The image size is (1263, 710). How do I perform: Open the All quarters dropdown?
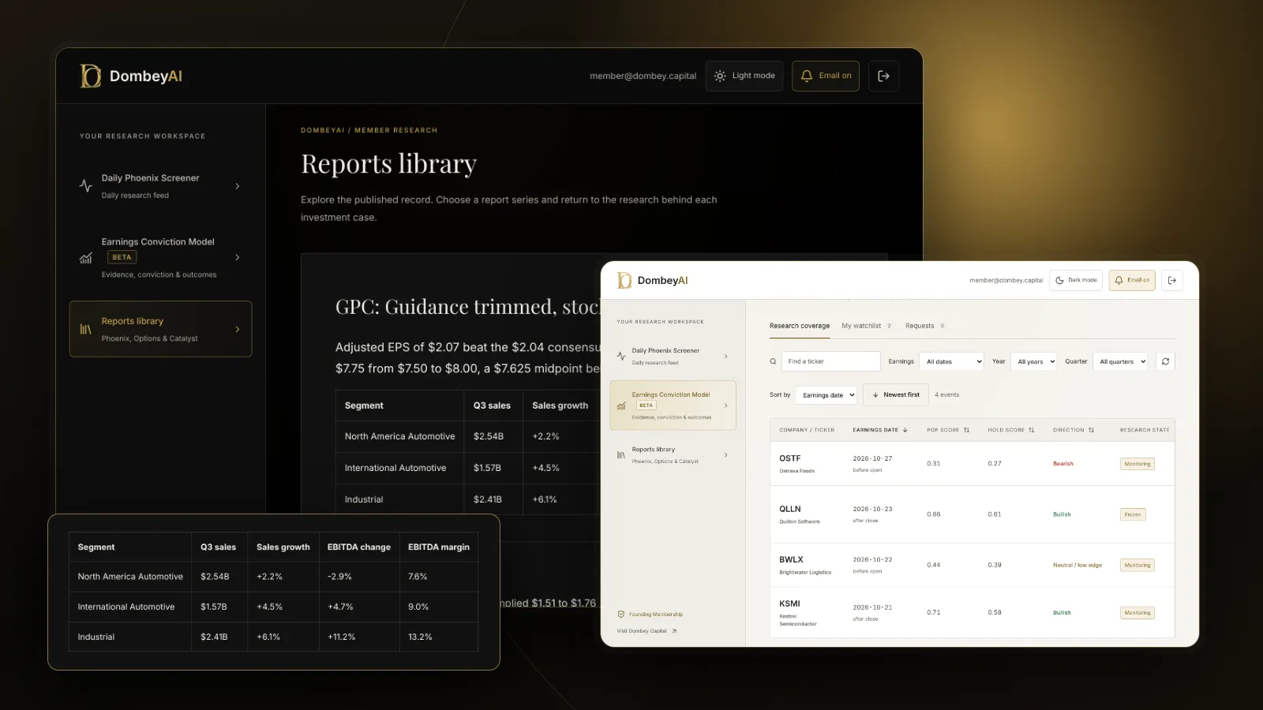coord(1121,361)
